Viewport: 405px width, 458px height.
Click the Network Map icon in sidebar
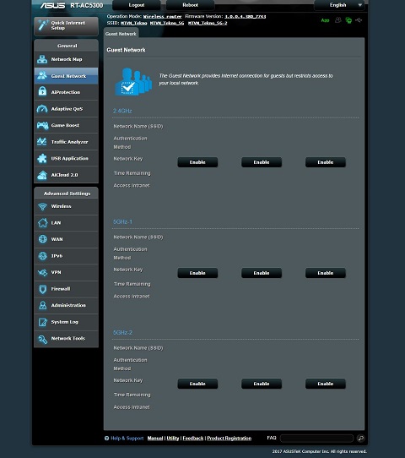pos(42,59)
